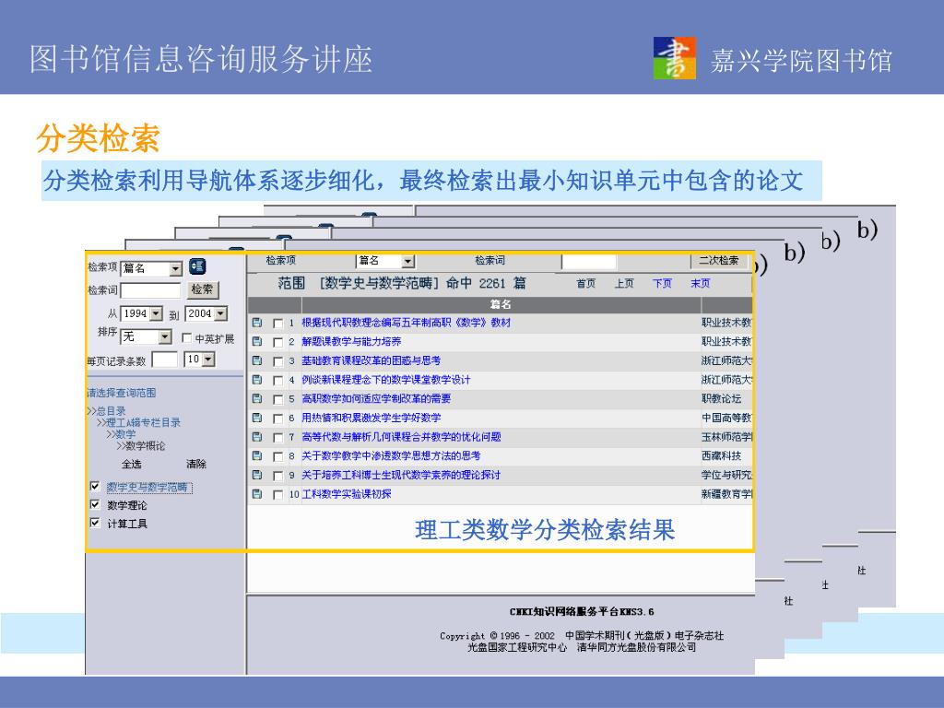Click the 检索 search button
This screenshot has width=944, height=708.
(x=202, y=289)
